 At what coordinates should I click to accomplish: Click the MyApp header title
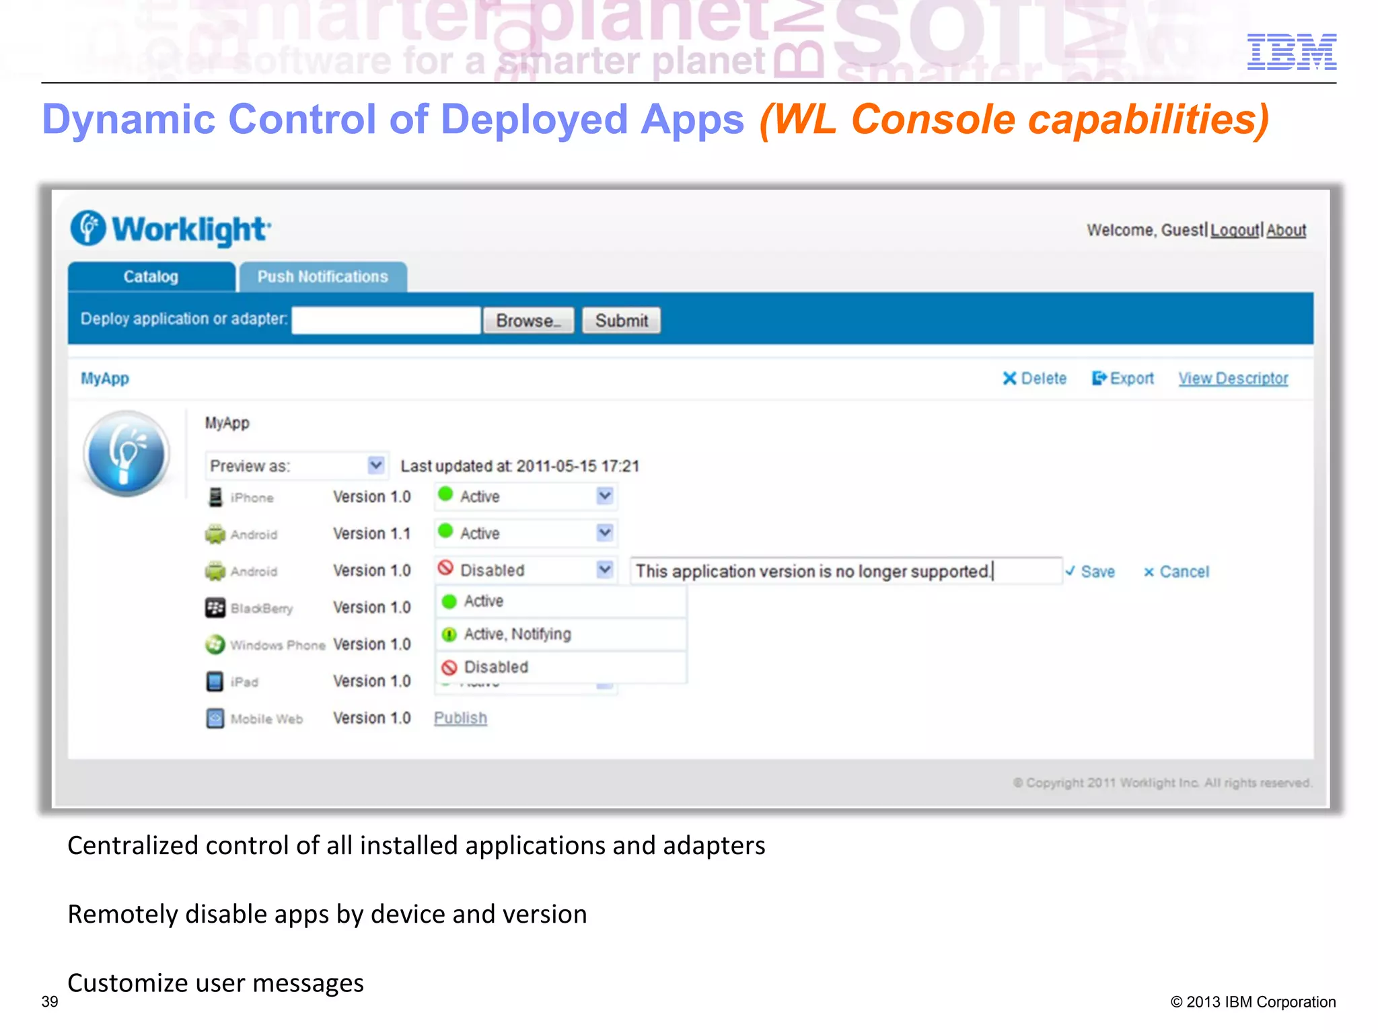tap(105, 379)
